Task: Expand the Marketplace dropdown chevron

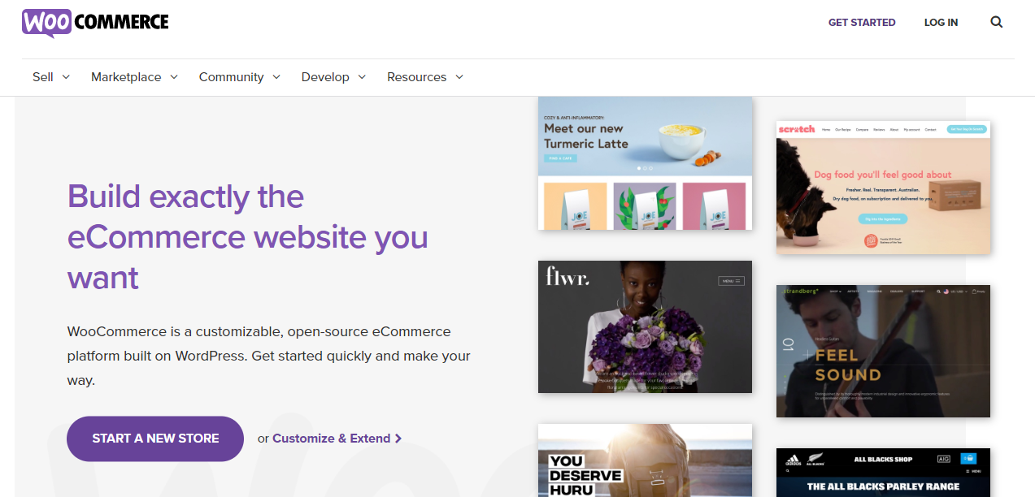Action: coord(174,77)
